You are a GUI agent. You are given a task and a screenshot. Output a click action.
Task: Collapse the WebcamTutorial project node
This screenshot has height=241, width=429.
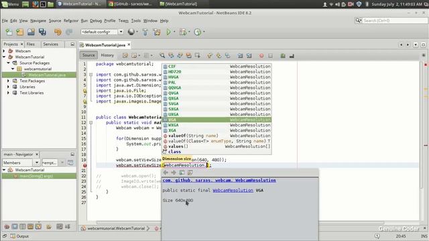pos(4,57)
